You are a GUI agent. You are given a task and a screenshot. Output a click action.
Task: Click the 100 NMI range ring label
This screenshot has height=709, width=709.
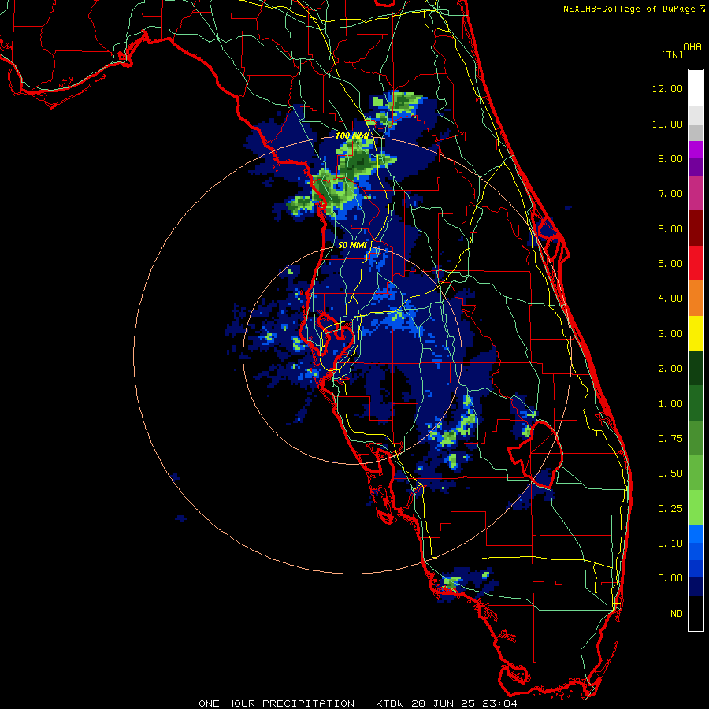click(352, 135)
